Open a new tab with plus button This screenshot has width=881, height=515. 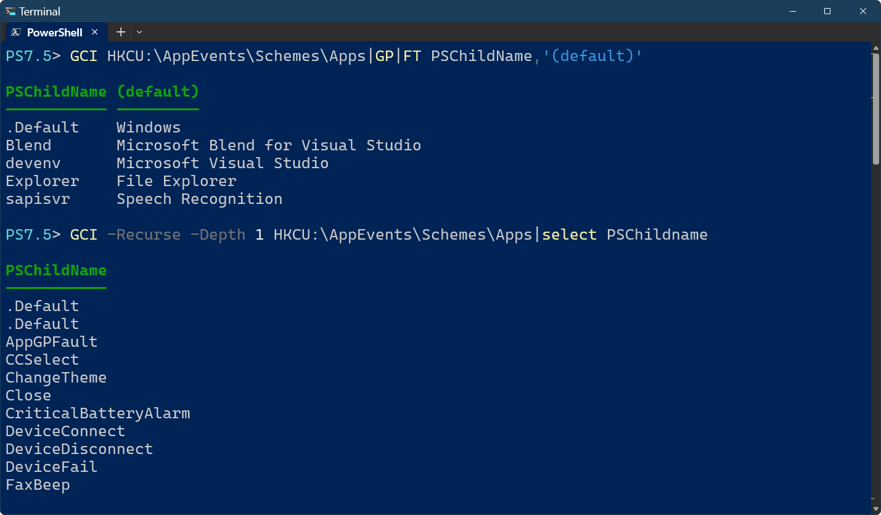pos(121,32)
